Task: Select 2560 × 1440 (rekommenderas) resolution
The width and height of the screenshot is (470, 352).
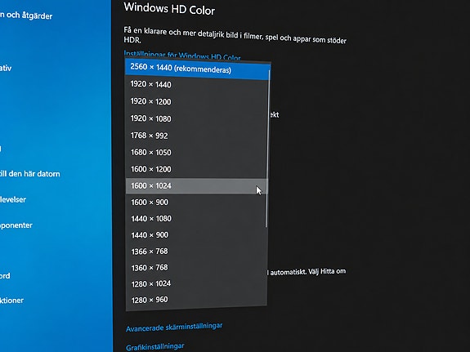Action: point(197,69)
